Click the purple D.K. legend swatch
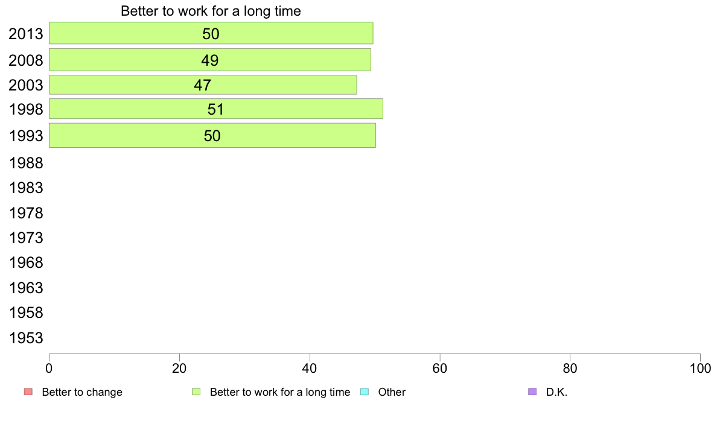717x444 pixels. 532,392
